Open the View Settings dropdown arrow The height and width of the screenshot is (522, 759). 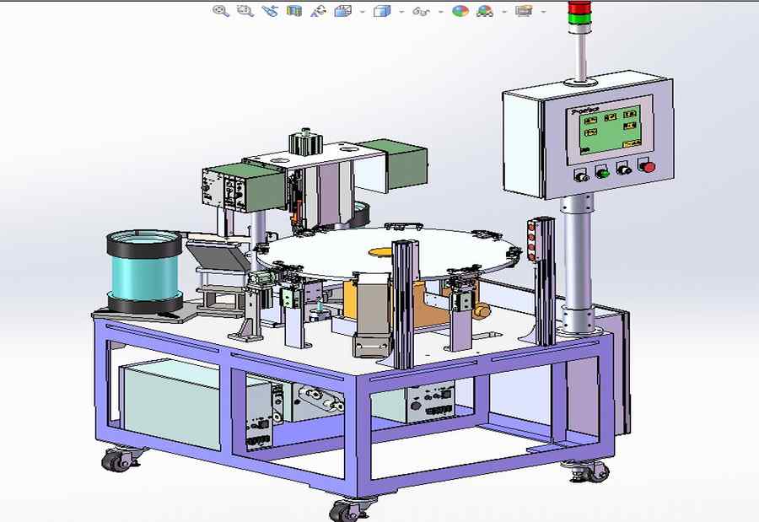pos(544,12)
